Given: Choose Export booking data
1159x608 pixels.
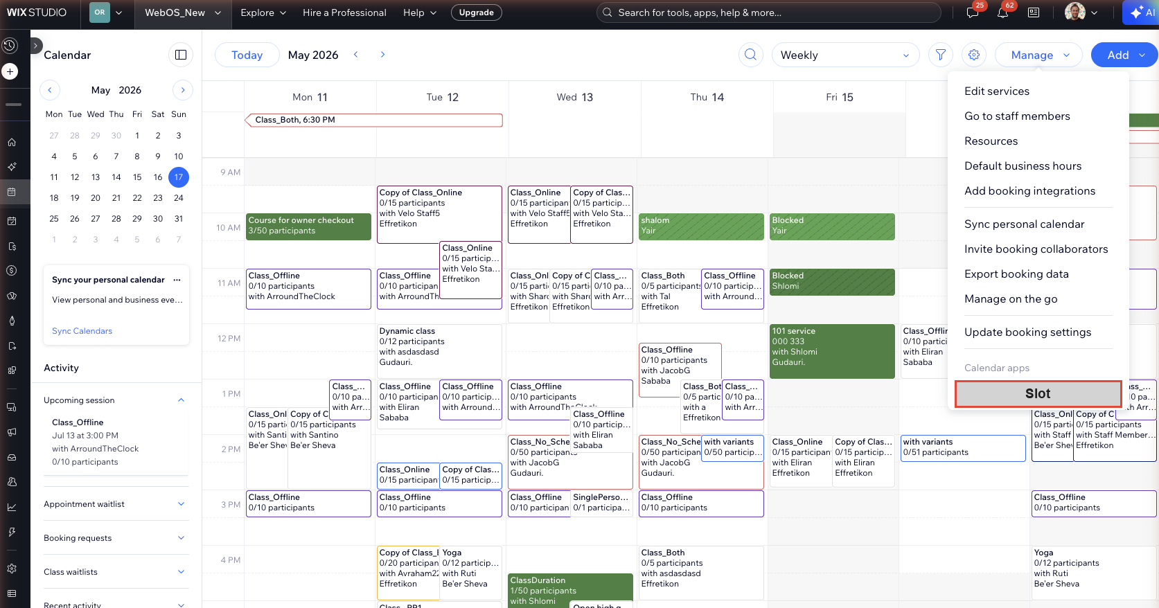Looking at the screenshot, I should click(1016, 274).
